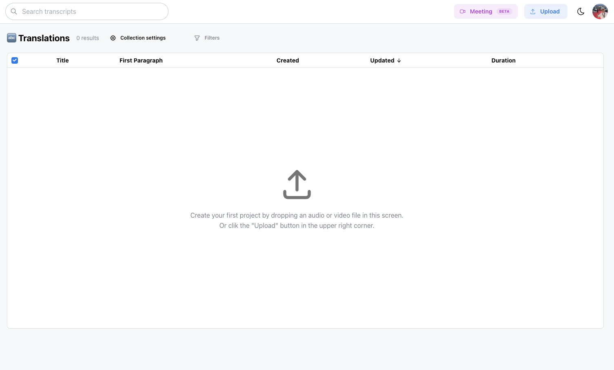Click the upload arrow icon in header
Screen dimensions: 614x370
coord(533,11)
